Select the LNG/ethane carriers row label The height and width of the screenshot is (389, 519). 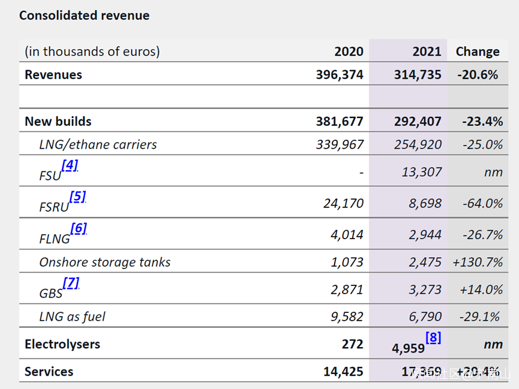(x=98, y=144)
